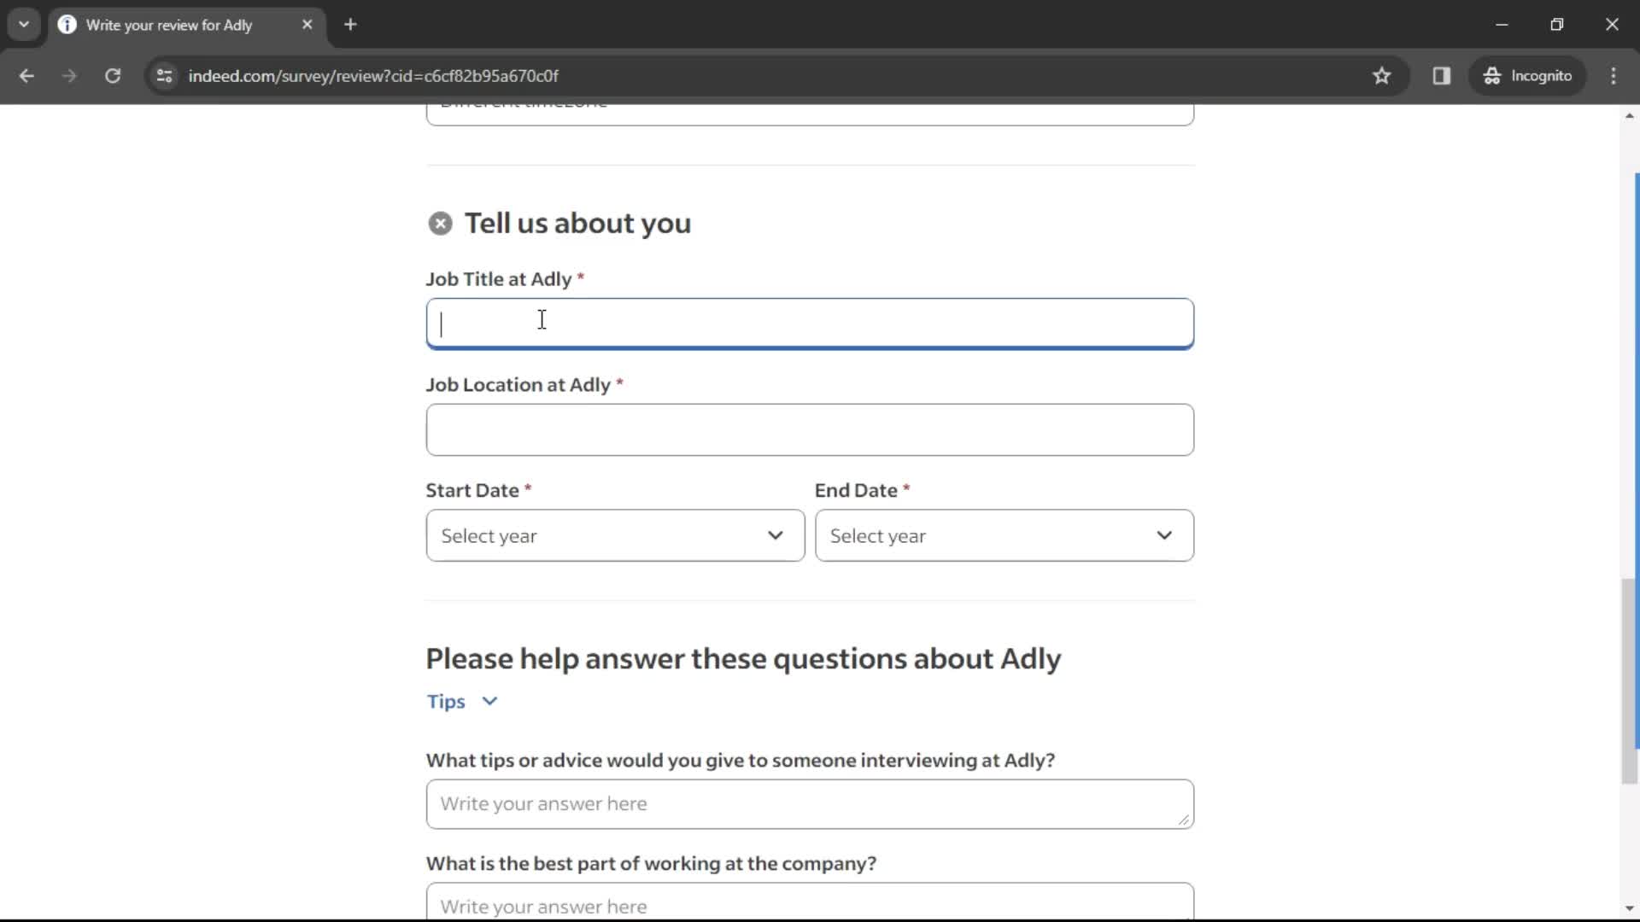Click the Indeed favicon/logo icon
This screenshot has width=1640, height=922.
click(x=67, y=22)
